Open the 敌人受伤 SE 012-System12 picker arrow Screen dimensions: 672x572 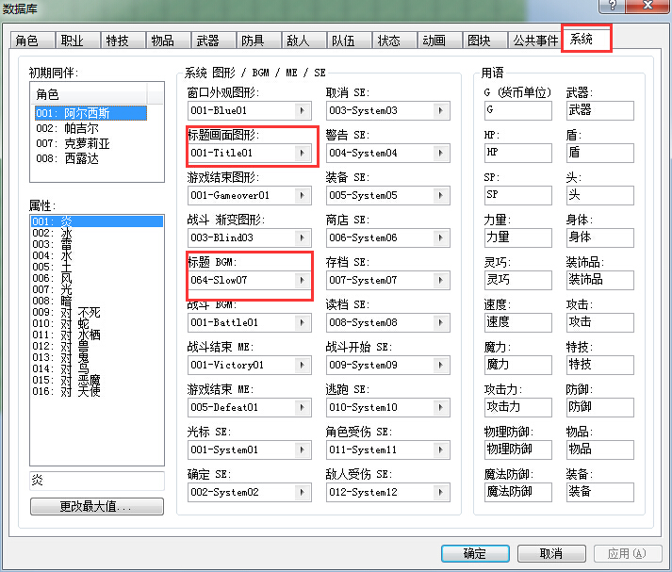click(440, 492)
